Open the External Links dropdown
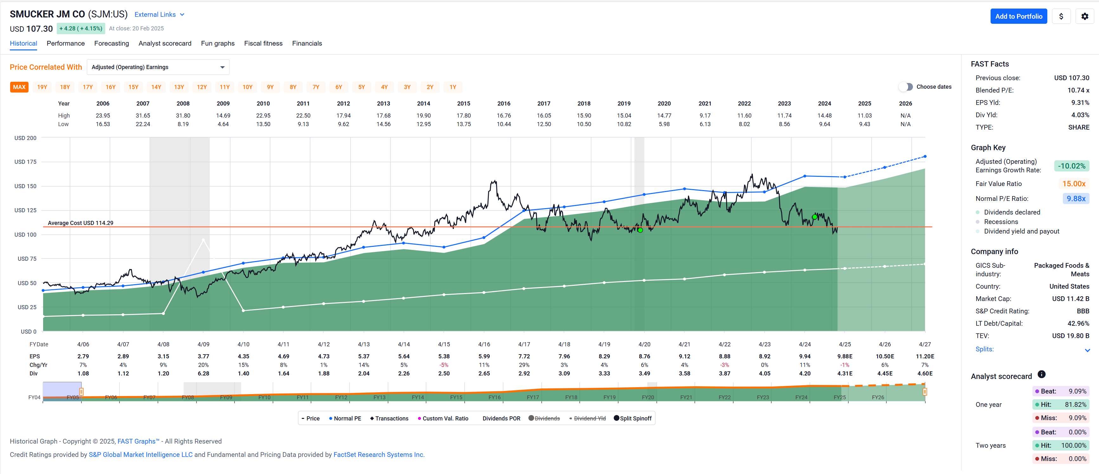 (159, 15)
